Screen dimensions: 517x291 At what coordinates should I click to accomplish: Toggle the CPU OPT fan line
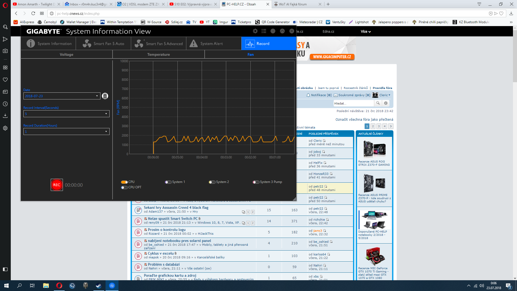point(124,188)
